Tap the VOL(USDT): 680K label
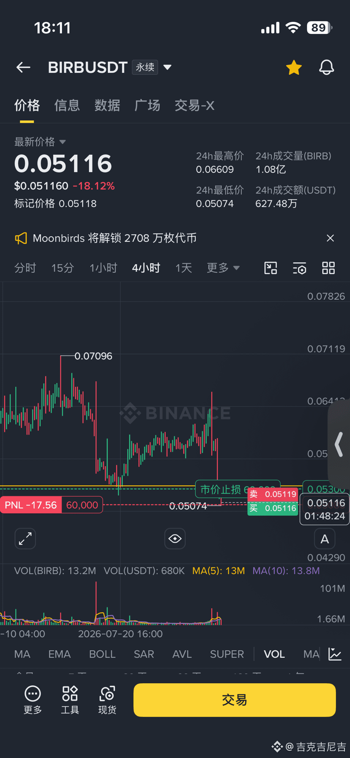This screenshot has height=758, width=350. (144, 571)
